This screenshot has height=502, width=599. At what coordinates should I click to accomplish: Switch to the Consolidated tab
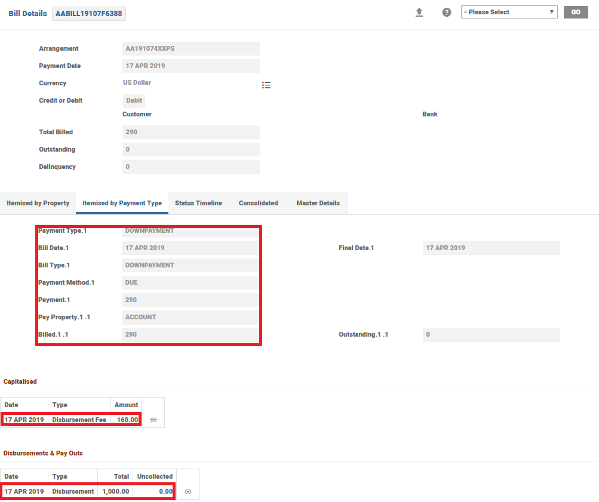pos(258,204)
